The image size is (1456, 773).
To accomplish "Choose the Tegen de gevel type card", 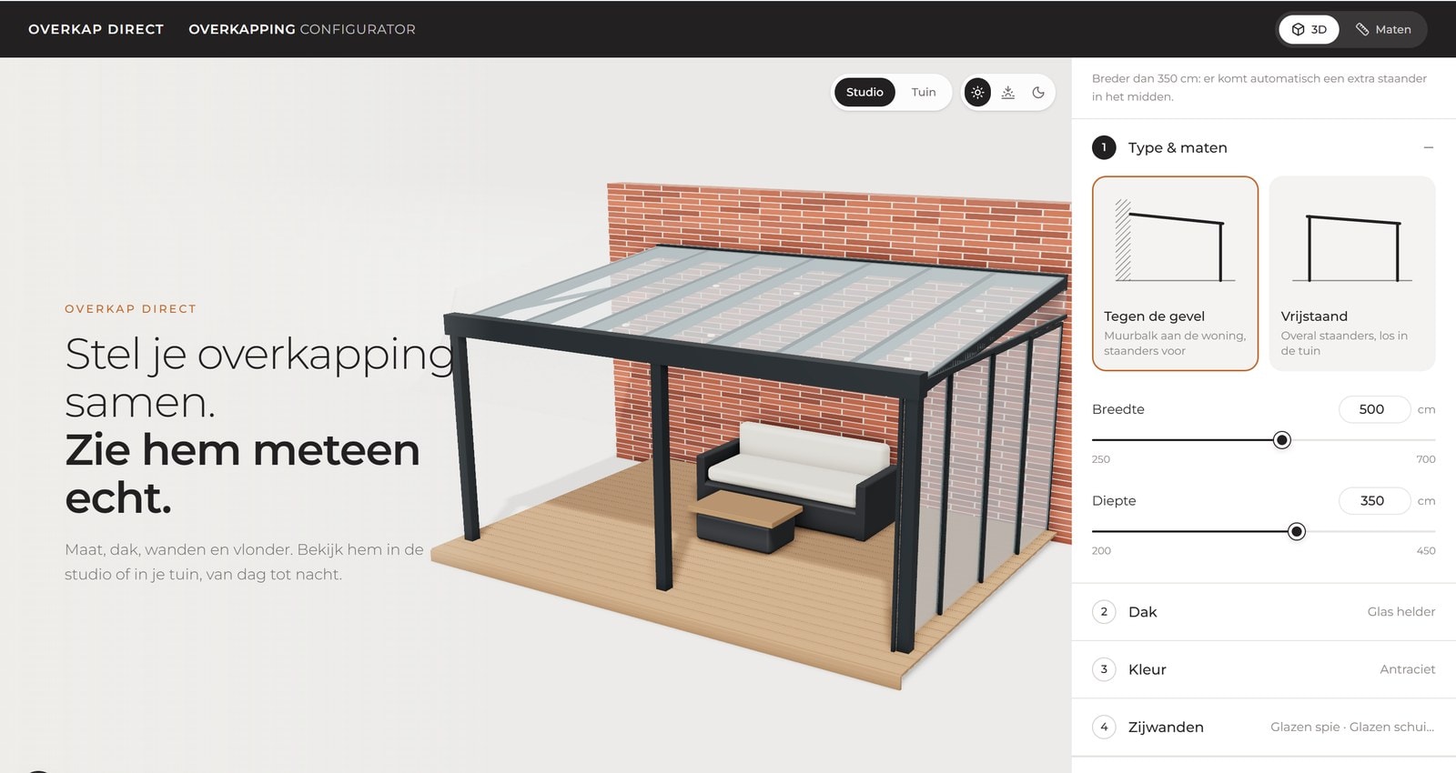I will [1175, 274].
